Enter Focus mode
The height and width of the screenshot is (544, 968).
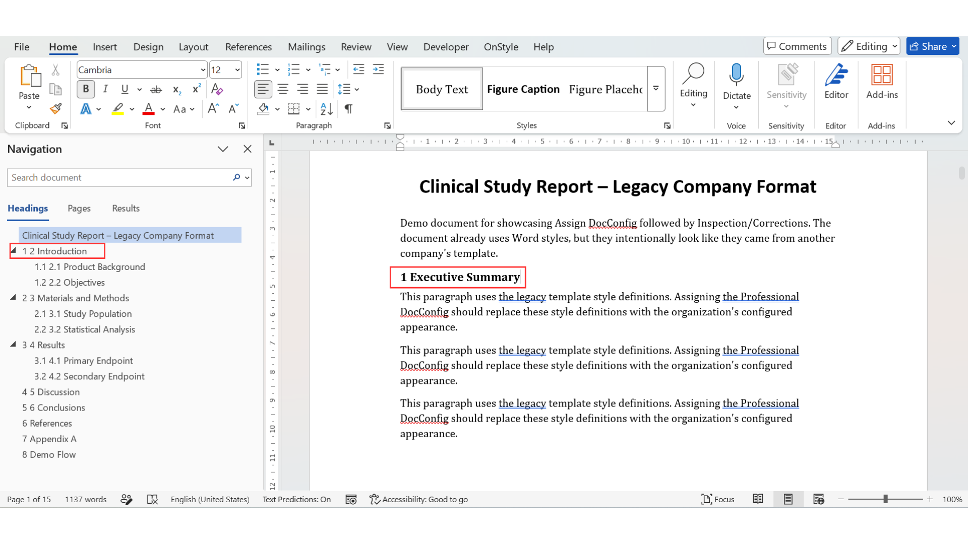(x=718, y=499)
